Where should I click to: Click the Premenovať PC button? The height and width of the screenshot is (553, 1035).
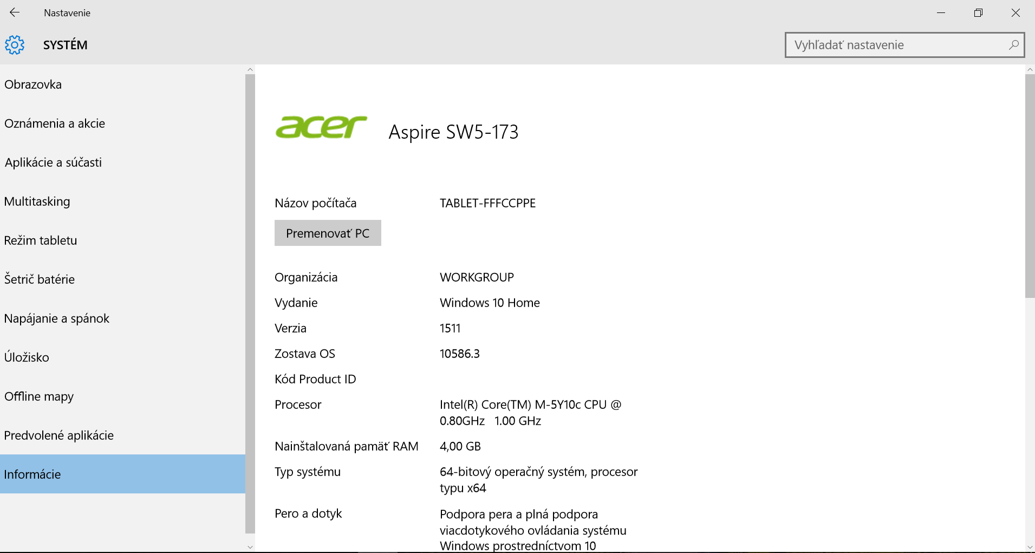pyautogui.click(x=328, y=233)
